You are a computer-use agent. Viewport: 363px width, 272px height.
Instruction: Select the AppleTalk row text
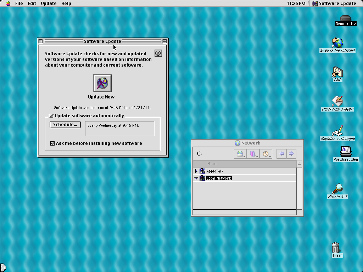(x=215, y=171)
